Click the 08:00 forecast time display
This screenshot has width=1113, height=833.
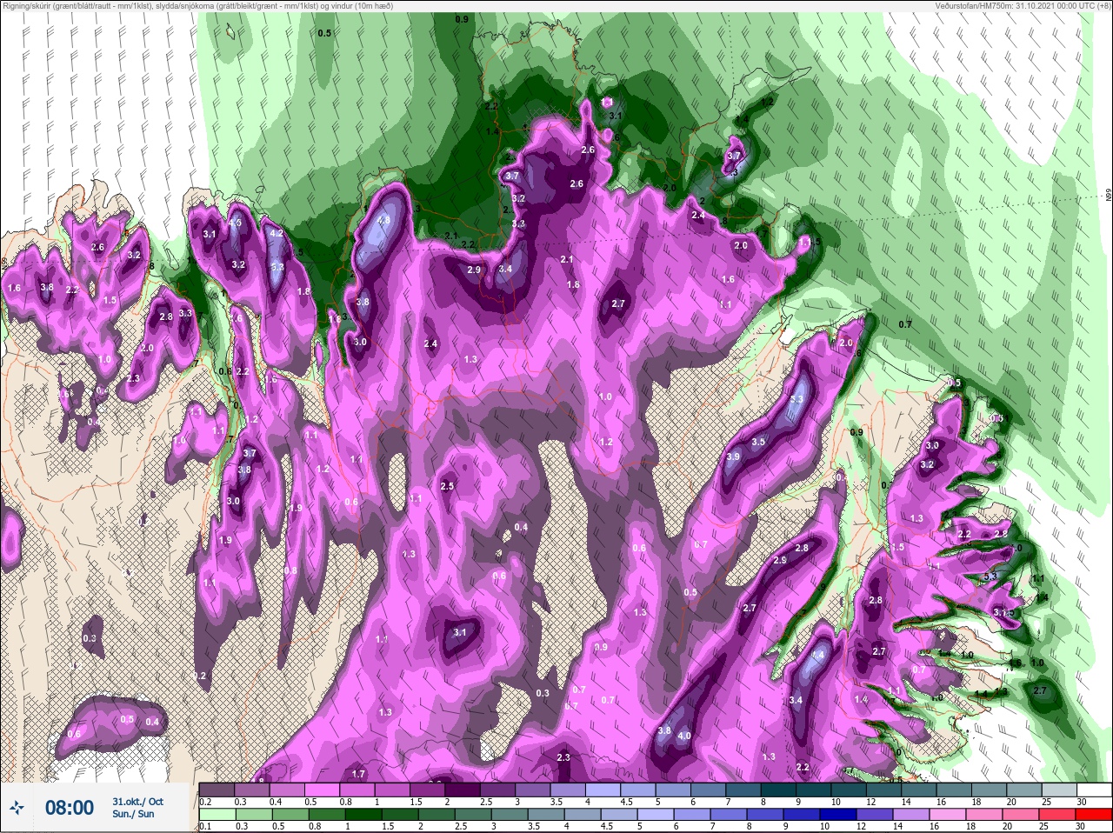[70, 808]
